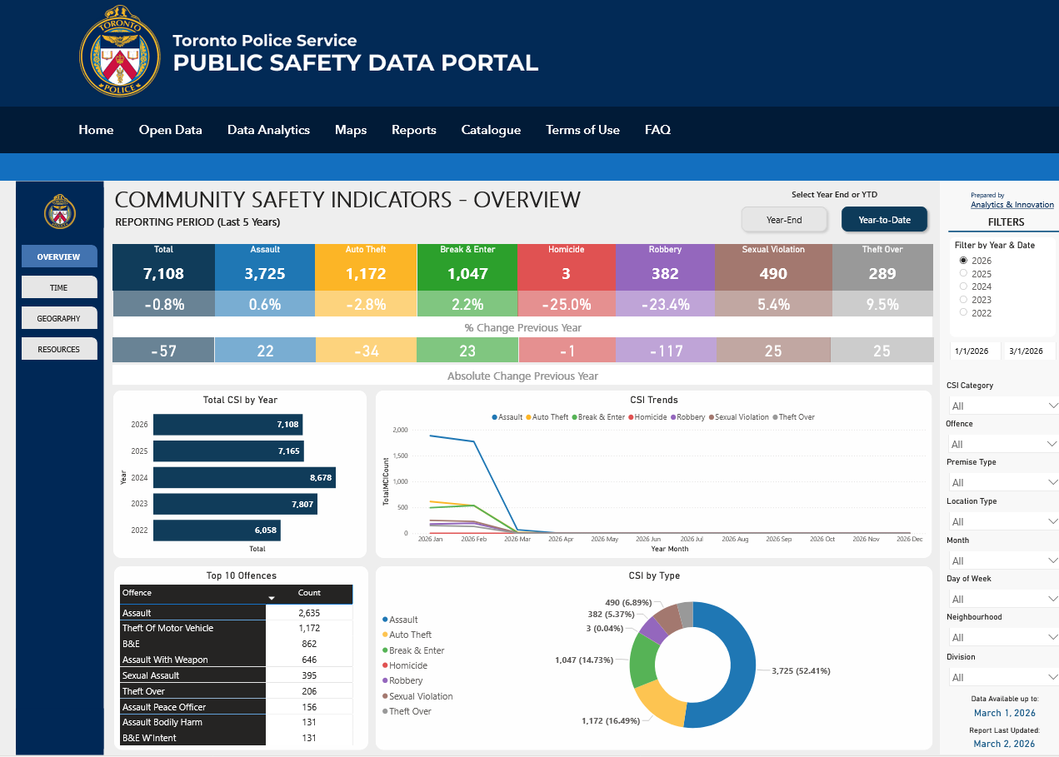The width and height of the screenshot is (1059, 757).
Task: Open the Premise Type filter dropdown
Action: (x=1002, y=482)
